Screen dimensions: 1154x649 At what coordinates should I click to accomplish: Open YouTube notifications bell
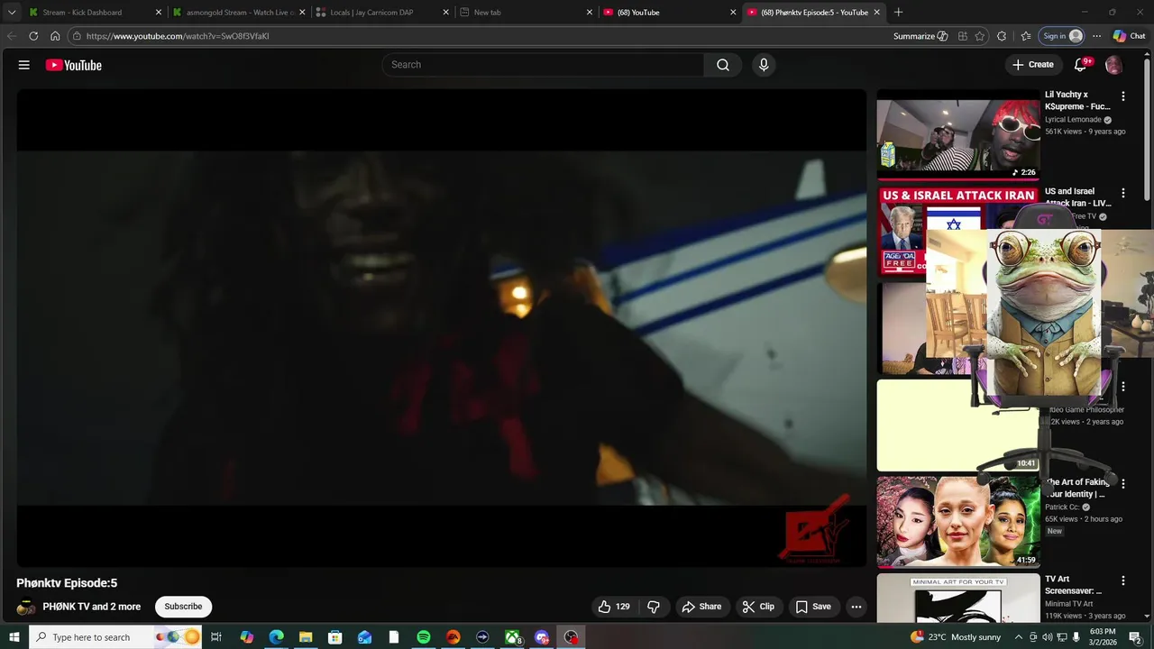(x=1081, y=65)
